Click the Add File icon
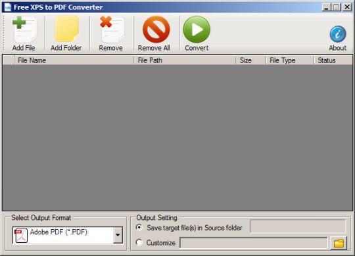The height and width of the screenshot is (256, 355). (x=24, y=30)
